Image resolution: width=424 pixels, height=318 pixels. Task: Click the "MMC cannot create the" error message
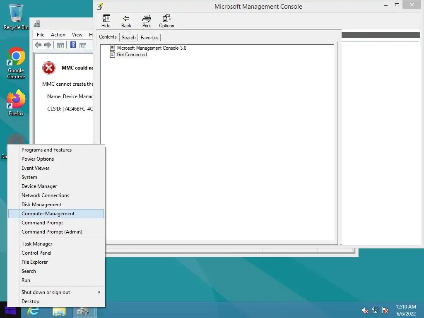pyautogui.click(x=67, y=84)
